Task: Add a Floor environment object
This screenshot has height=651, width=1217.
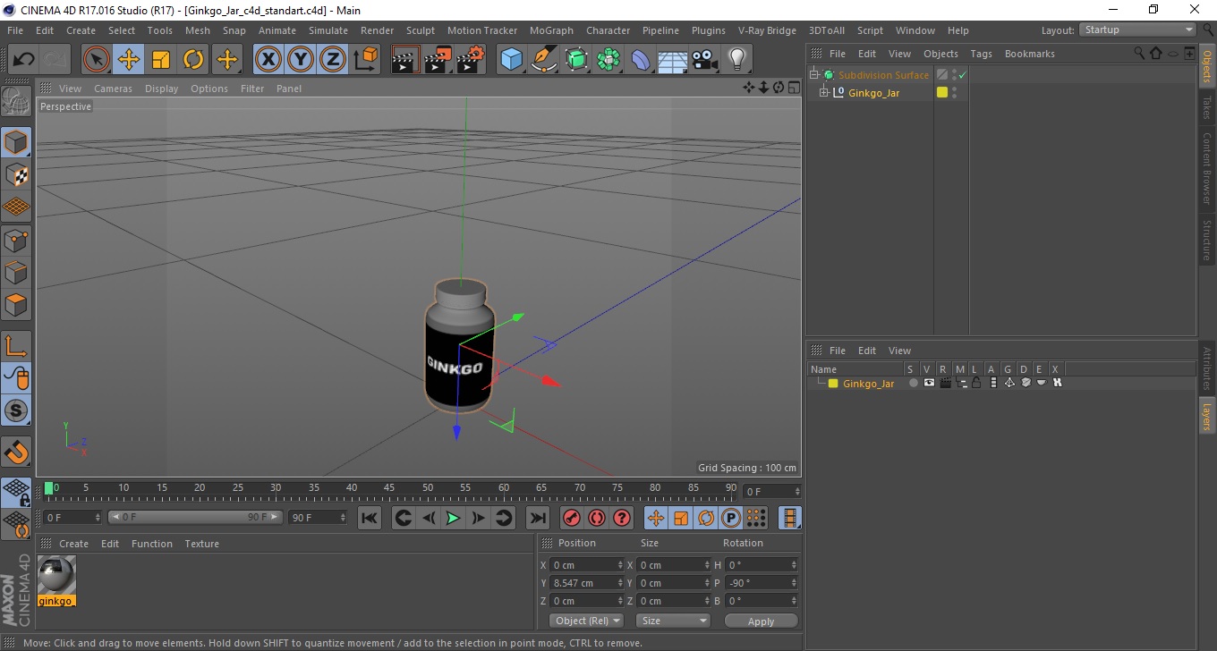Action: point(673,60)
